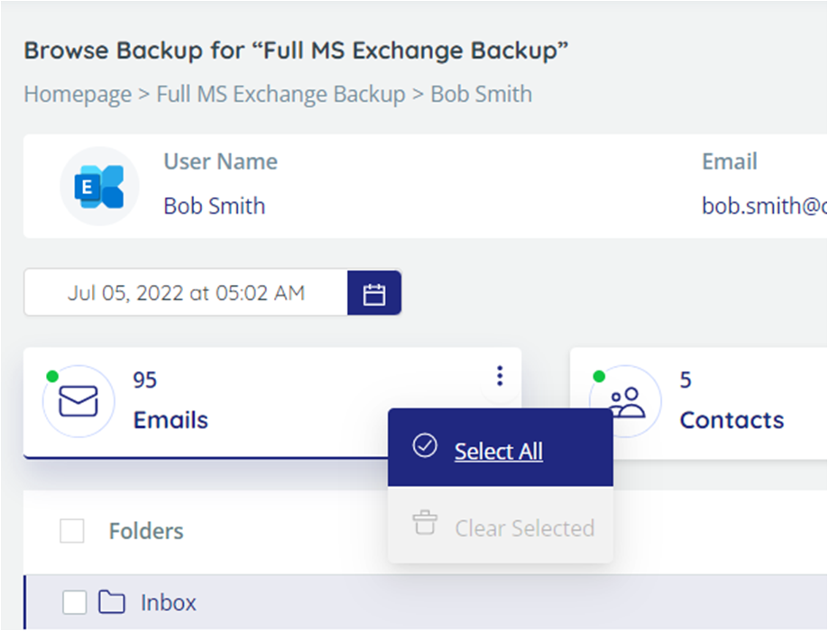Check the Folders select-all checkbox
Screen dimensions: 828x631
click(72, 530)
